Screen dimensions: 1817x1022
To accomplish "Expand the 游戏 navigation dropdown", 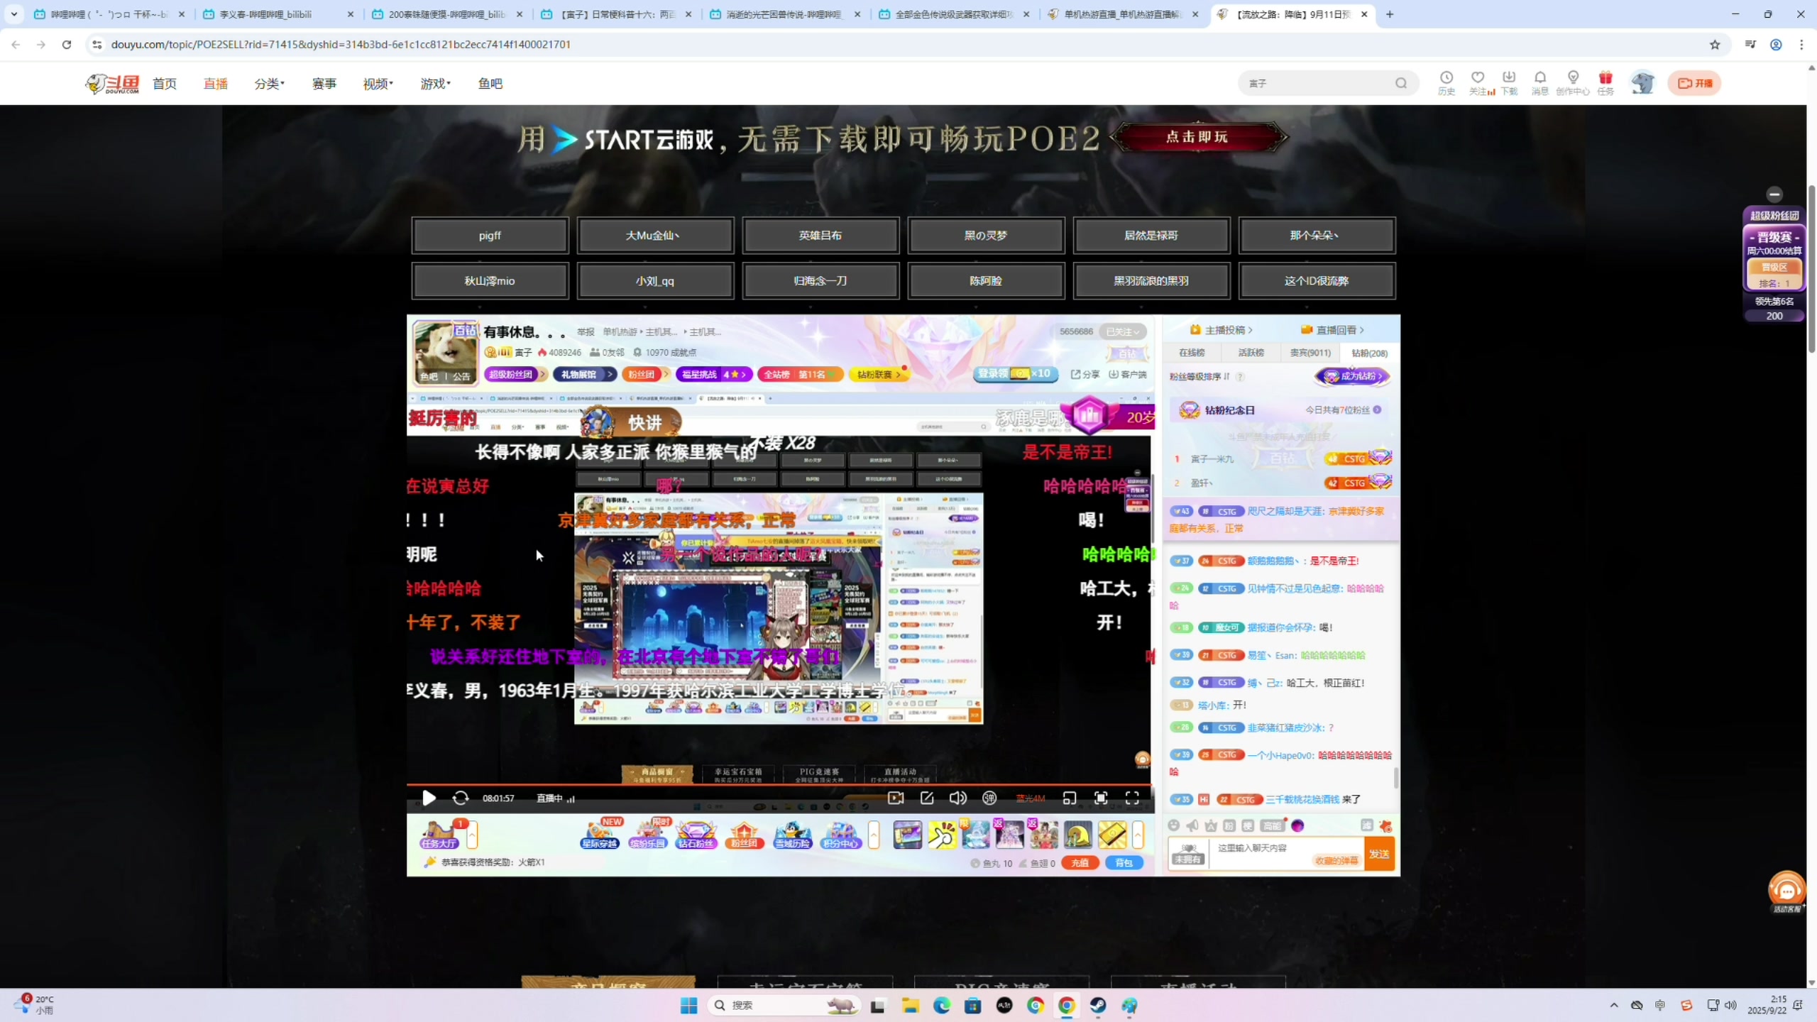I will click(435, 84).
